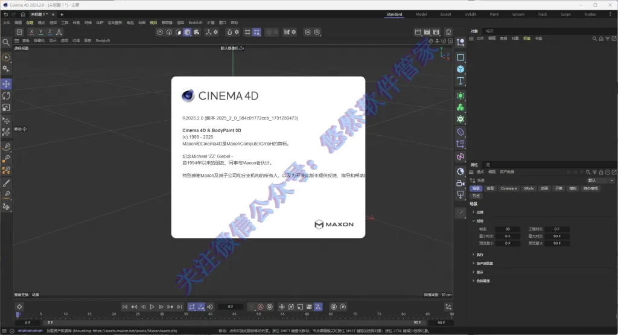Toggle Z axis lock
Screen dimensions: 618x335
click(x=49, y=32)
